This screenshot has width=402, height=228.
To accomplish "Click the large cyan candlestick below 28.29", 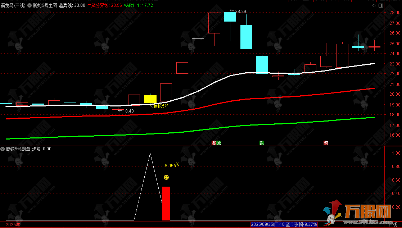I will (x=246, y=37).
